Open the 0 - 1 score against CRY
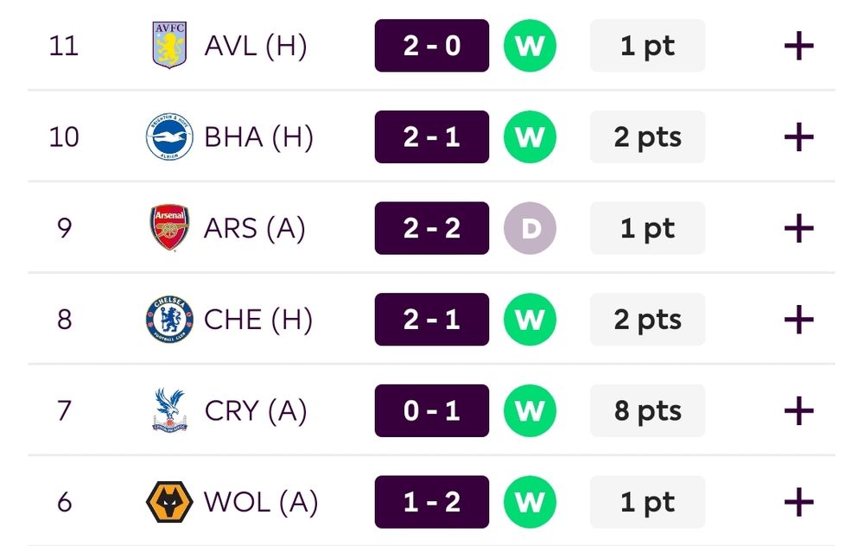Screen dimensions: 864x546 (432, 410)
